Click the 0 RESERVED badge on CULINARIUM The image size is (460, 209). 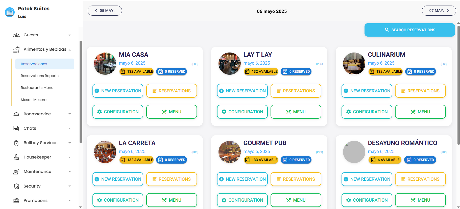(x=421, y=71)
